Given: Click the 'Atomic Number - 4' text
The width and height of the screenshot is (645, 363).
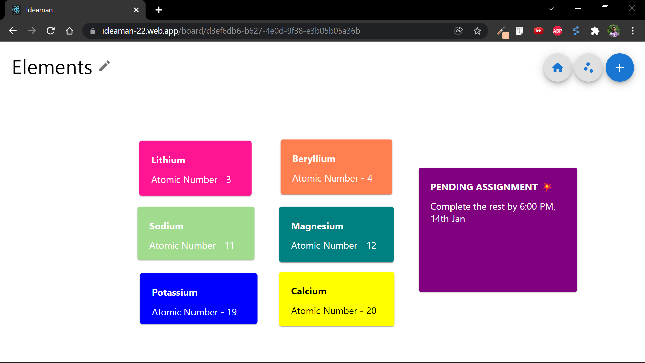Looking at the screenshot, I should (332, 178).
